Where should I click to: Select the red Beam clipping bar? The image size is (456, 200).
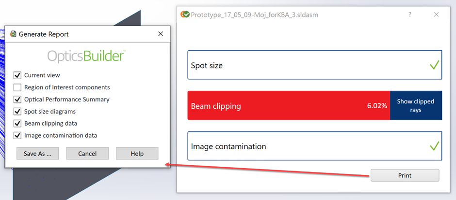[x=288, y=105]
